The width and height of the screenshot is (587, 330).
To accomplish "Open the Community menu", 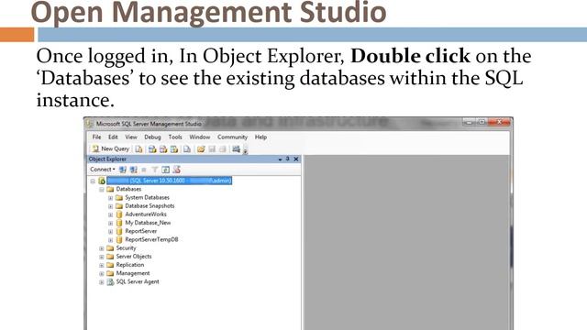I will pos(232,137).
